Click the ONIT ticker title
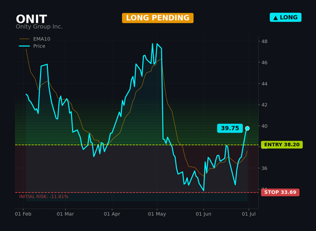 pos(32,19)
